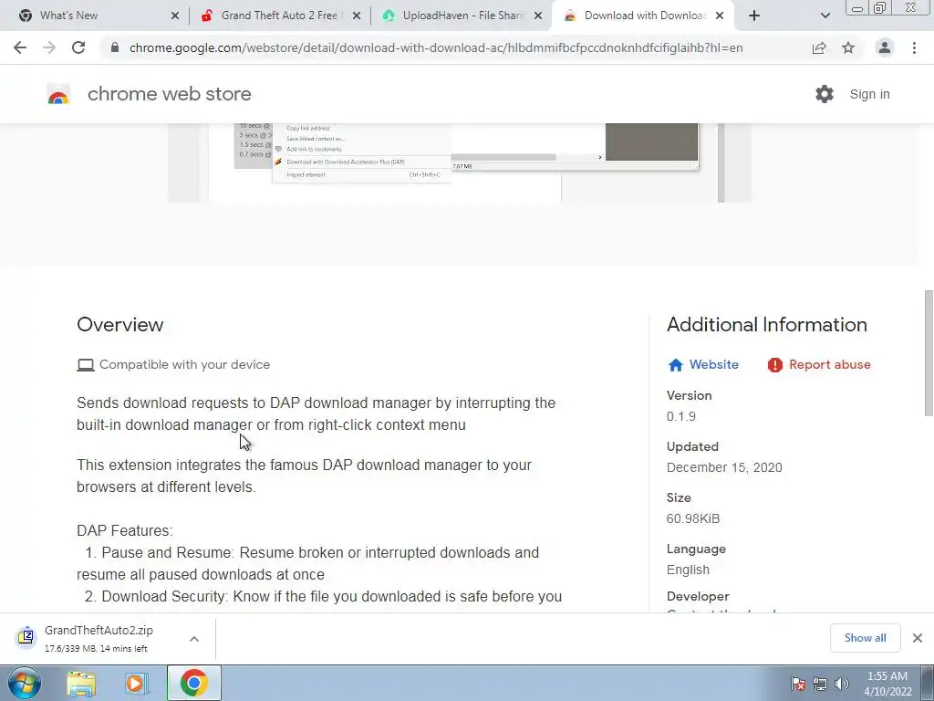Close the downloads bar
Image resolution: width=934 pixels, height=701 pixels.
point(918,638)
